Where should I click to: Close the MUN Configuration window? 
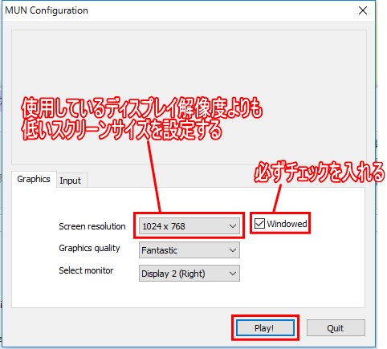tap(363, 10)
